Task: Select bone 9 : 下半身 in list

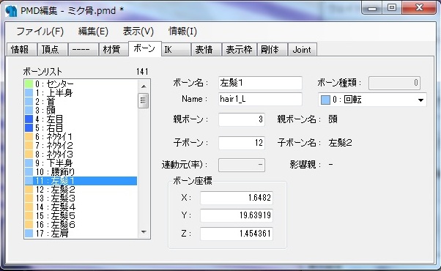Action: click(x=81, y=163)
